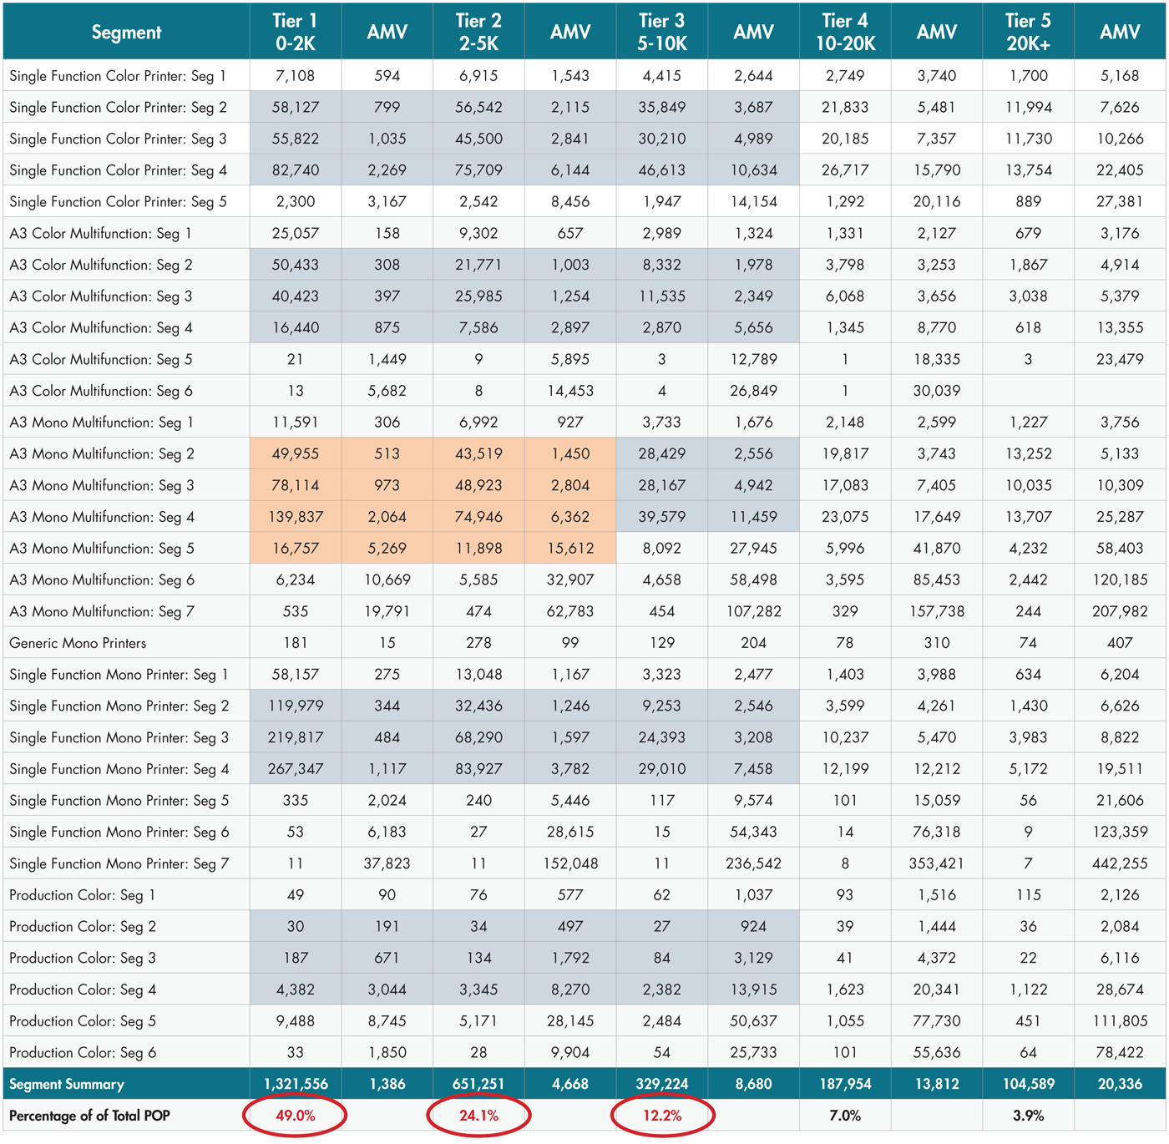Click the 82,740 cell
This screenshot has width=1169, height=1144.
(296, 170)
